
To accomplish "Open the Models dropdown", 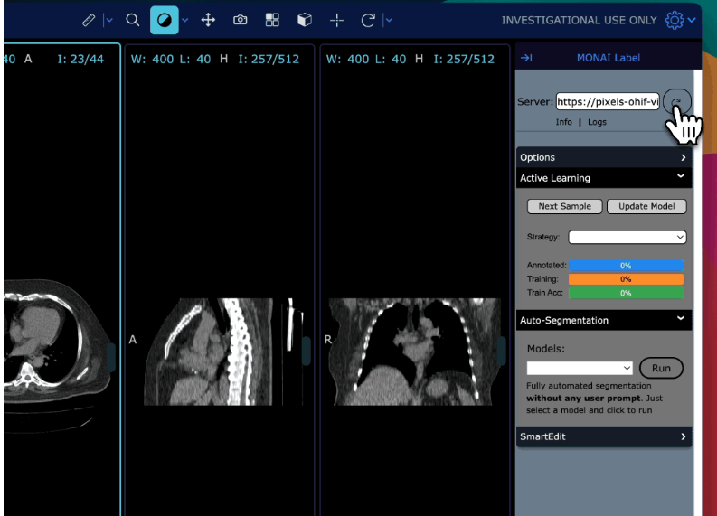I will [580, 368].
